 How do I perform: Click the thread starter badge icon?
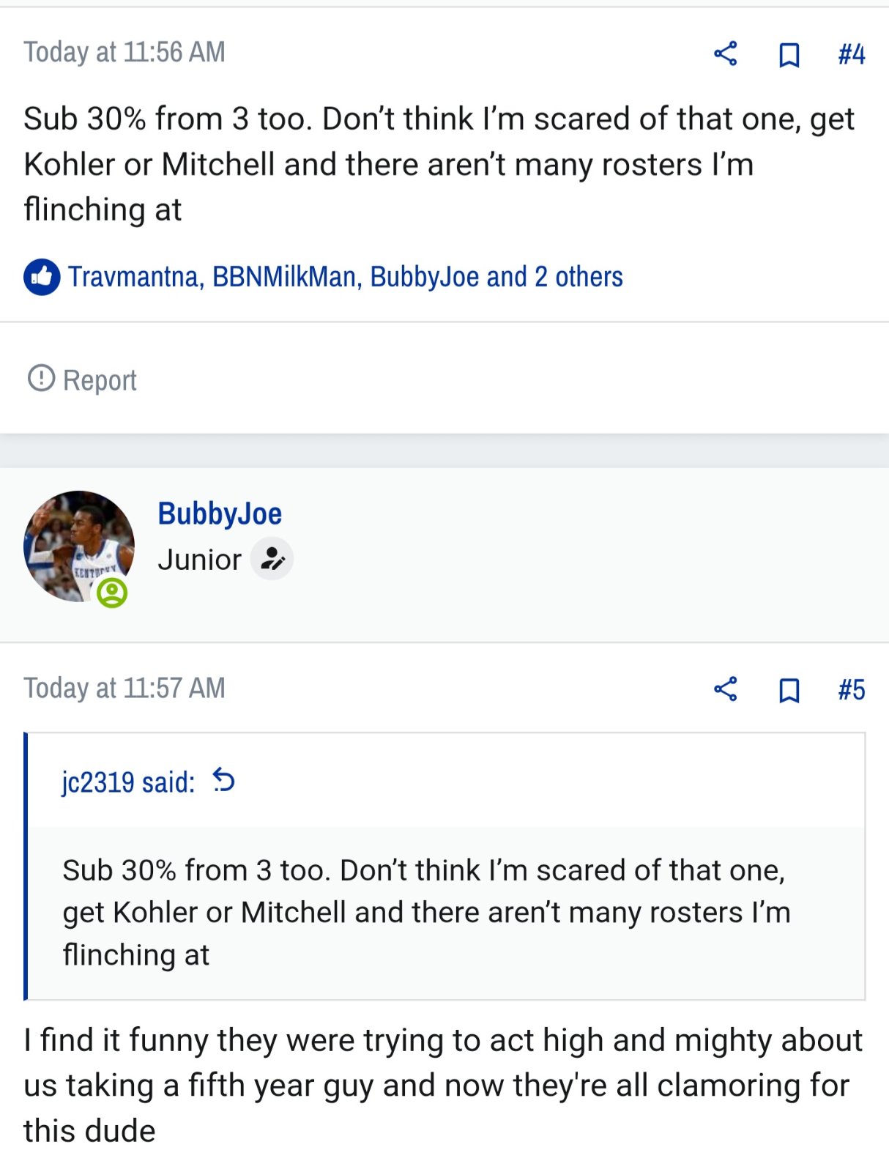pos(272,559)
